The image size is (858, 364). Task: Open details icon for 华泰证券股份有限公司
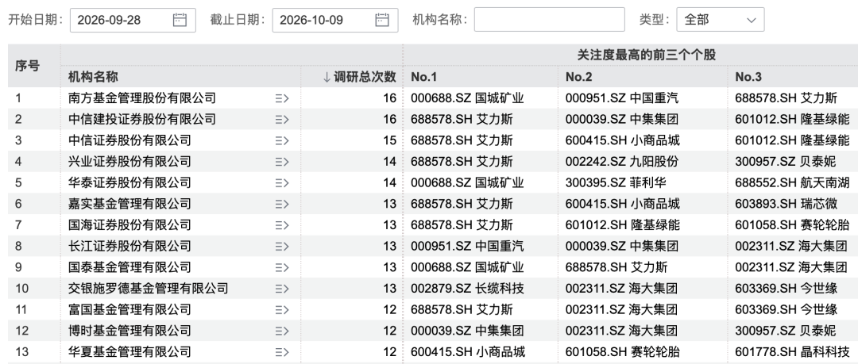click(282, 182)
